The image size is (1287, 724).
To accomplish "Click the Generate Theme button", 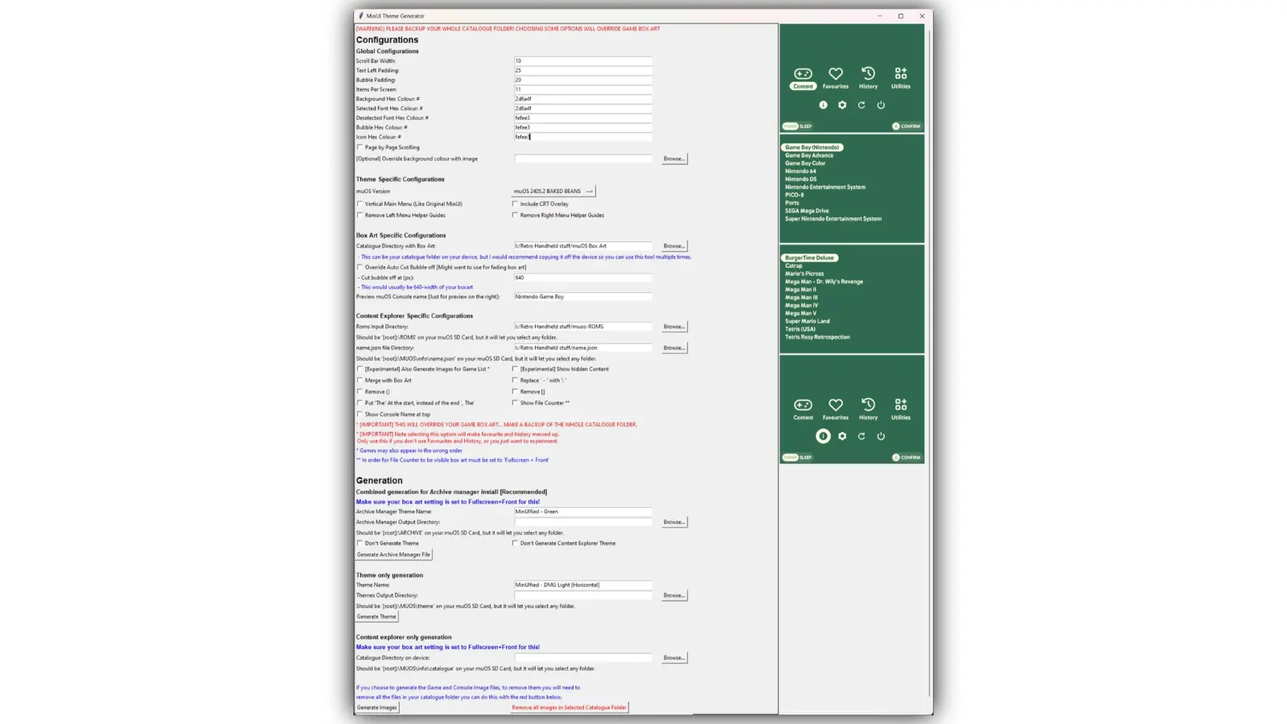I will [x=376, y=617].
